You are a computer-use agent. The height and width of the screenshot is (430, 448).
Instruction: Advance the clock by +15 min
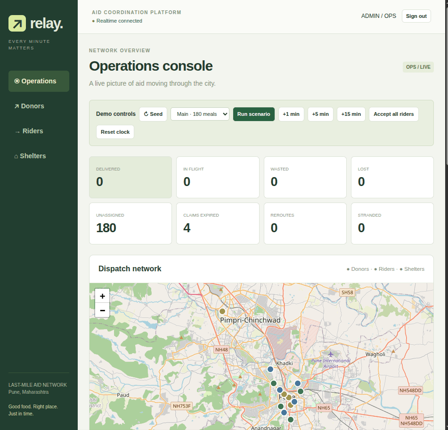351,114
